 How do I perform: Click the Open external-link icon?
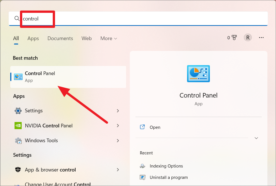[142, 127]
